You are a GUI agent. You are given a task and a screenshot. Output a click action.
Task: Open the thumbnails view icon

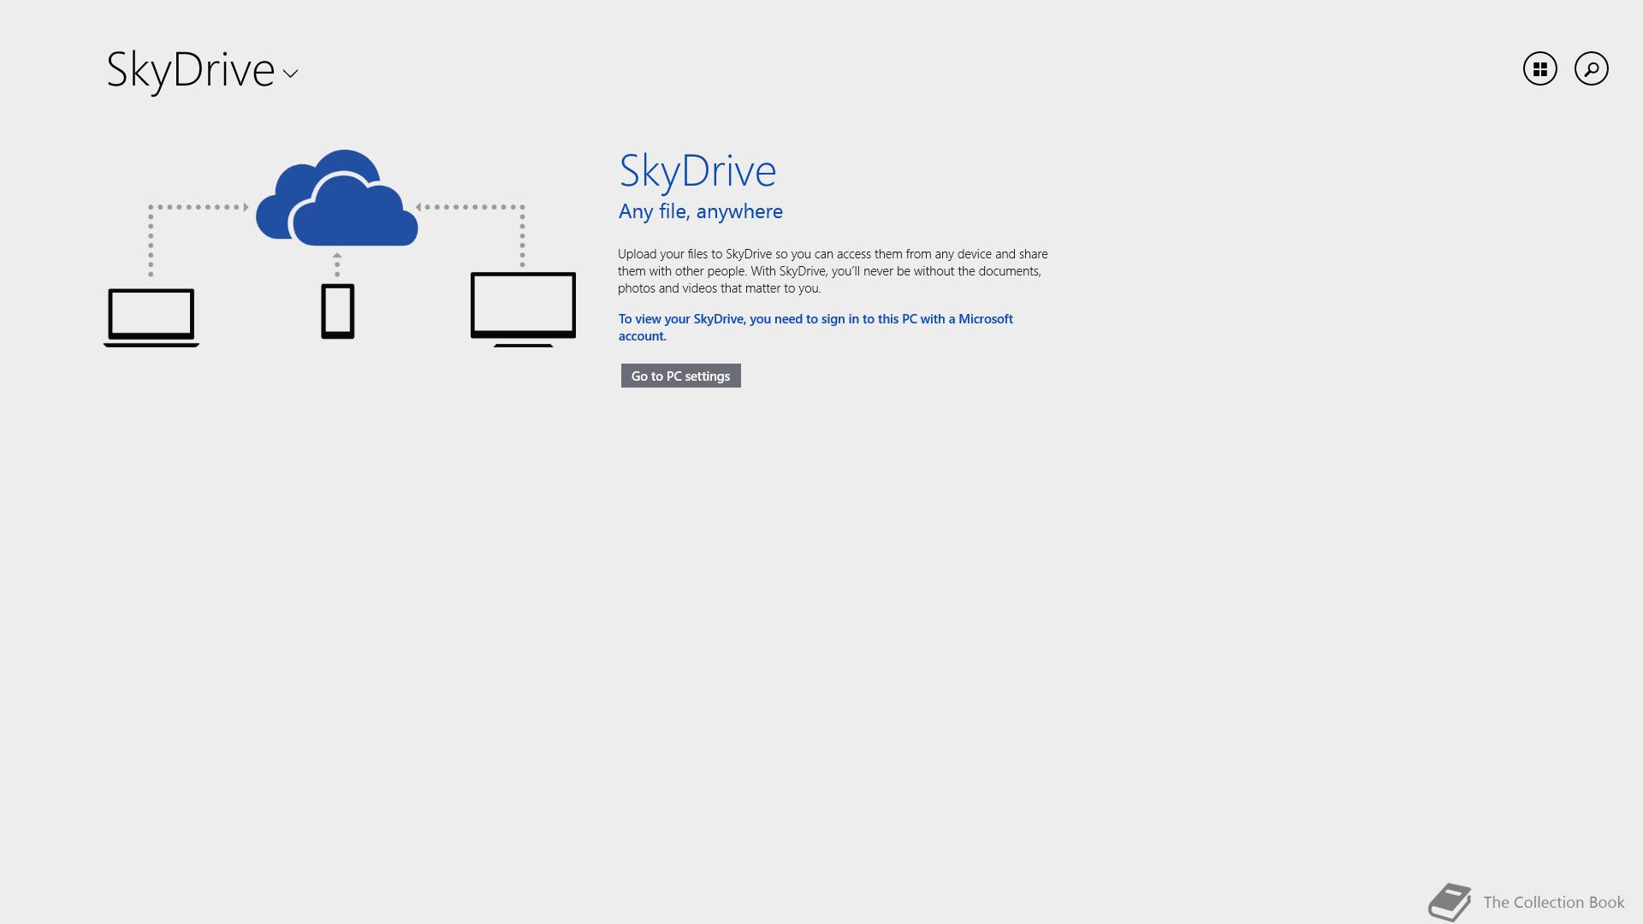point(1539,68)
